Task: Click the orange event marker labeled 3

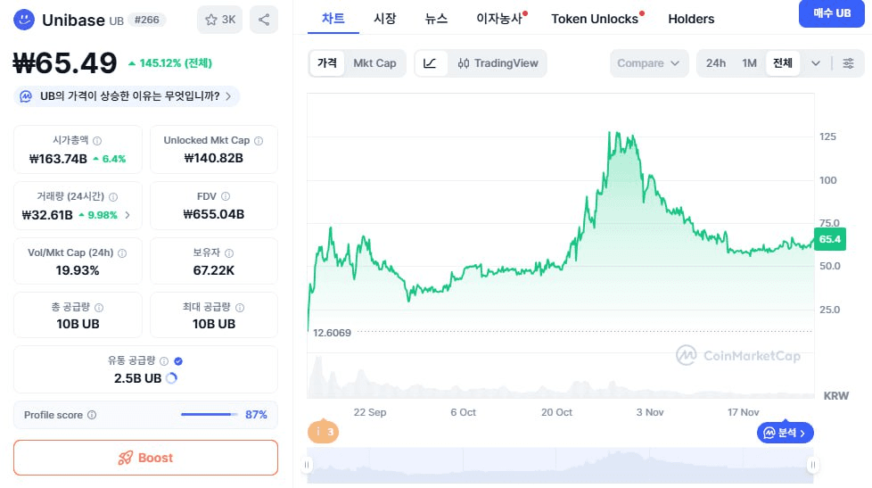Action: click(323, 432)
